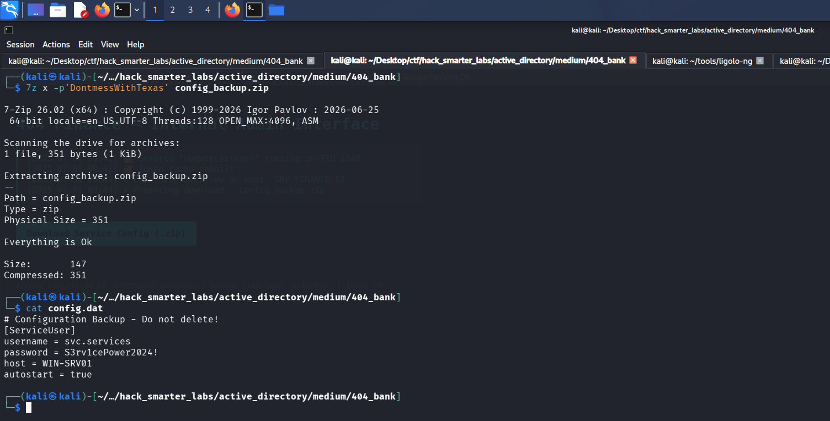Viewport: 830px width, 421px height.
Task: Click the 'password = S3rv1cePower2024!' line
Action: 81,353
